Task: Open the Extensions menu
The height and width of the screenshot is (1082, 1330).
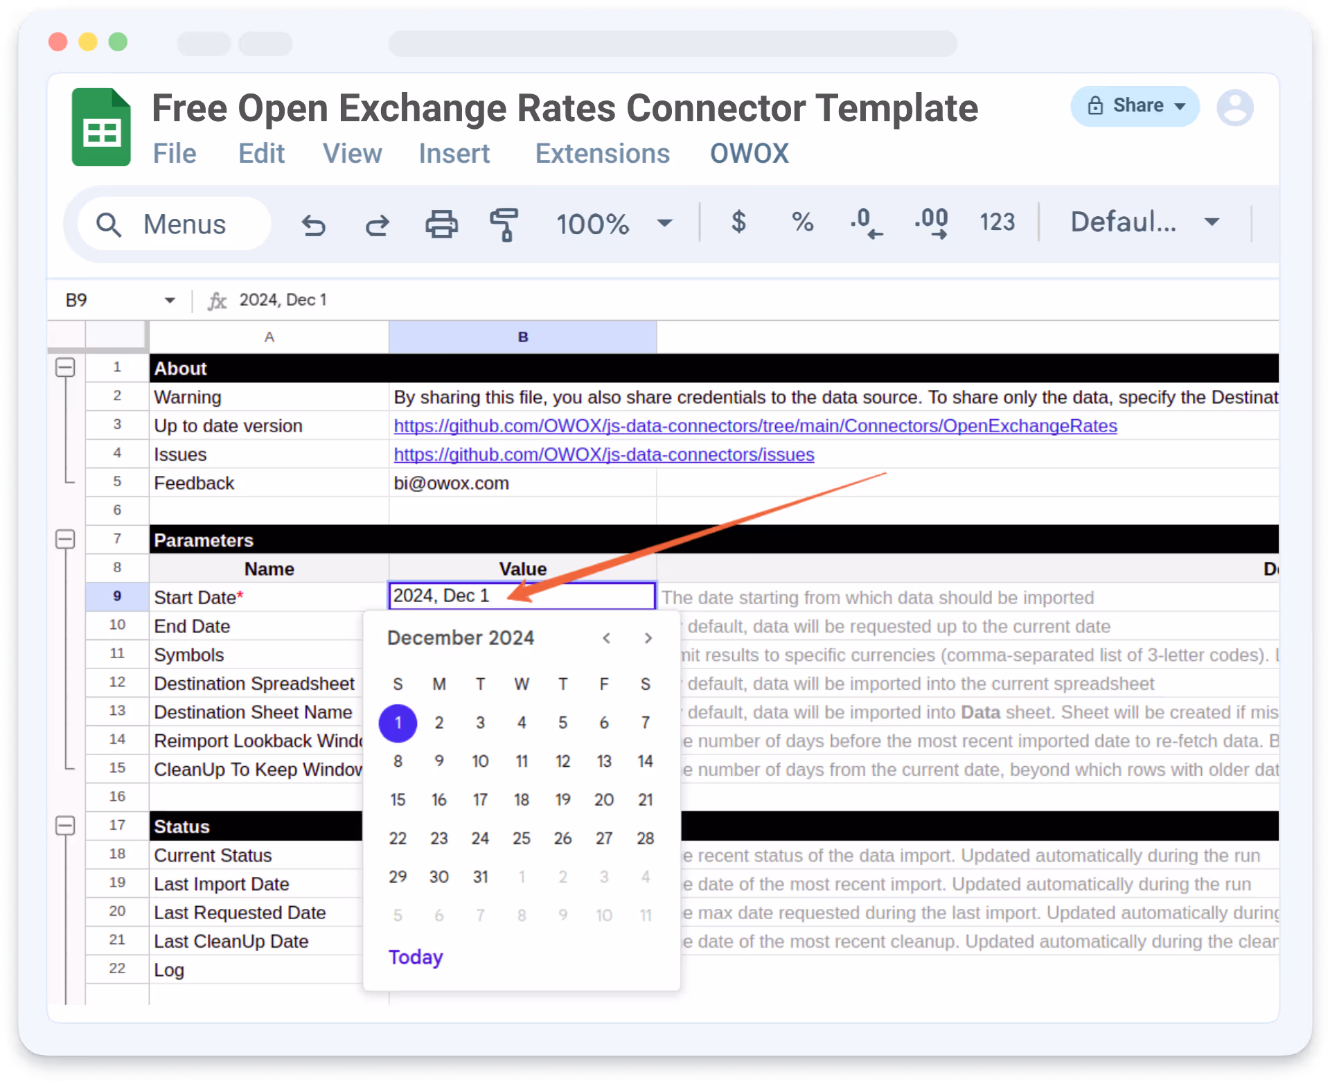Action: coord(602,153)
